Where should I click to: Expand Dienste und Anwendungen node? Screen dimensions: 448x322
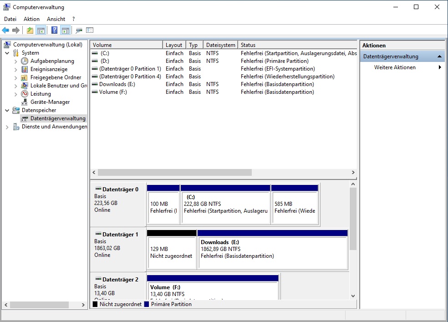(7, 127)
